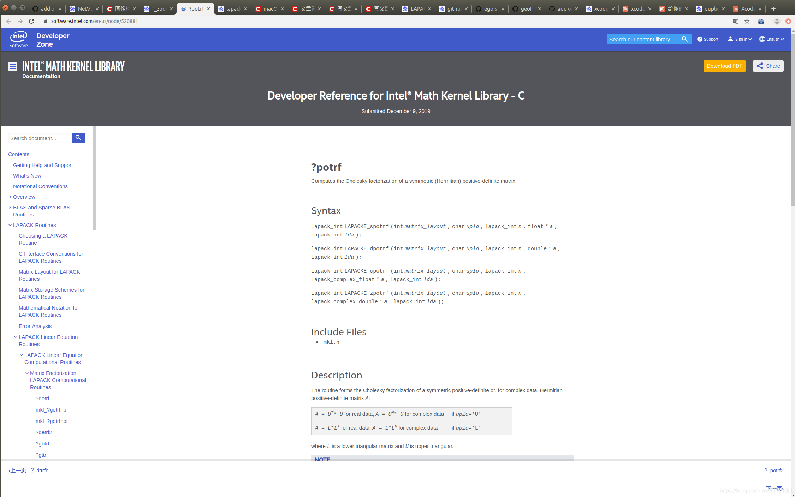This screenshot has height=497, width=795.
Task: Switch to the geoff GitHub tab
Action: pyautogui.click(x=527, y=9)
